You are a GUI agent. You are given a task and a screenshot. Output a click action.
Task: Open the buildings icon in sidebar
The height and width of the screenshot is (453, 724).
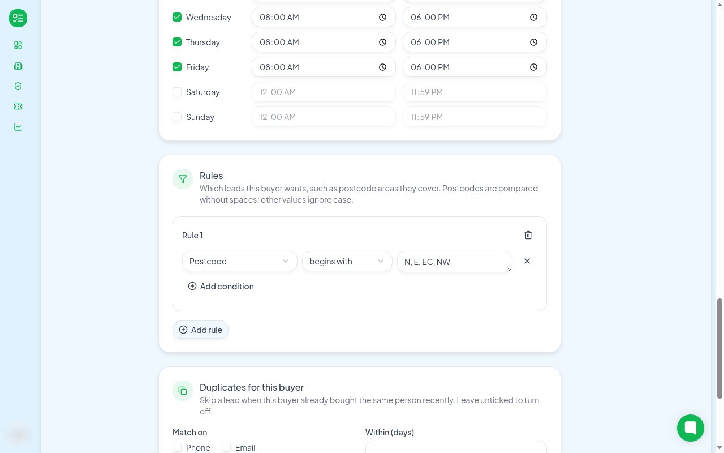(x=18, y=66)
